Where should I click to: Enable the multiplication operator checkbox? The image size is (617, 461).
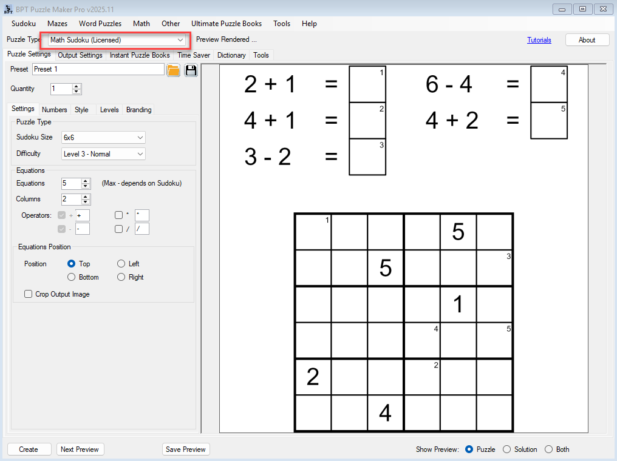[118, 215]
